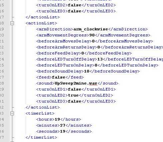Click line number 28 in gutter
Viewport: 163px width, 142px height.
pos(2,83)
